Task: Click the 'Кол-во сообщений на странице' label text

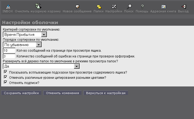Action: pos(59,51)
